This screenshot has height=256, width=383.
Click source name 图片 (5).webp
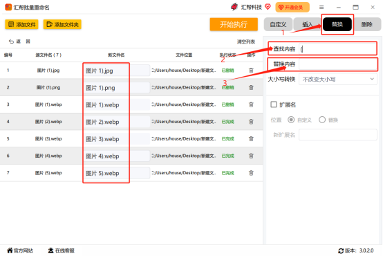pyautogui.click(x=48, y=173)
